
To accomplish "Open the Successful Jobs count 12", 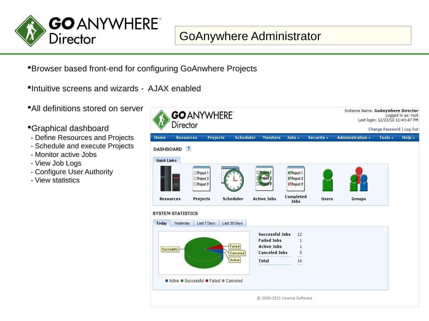I will (x=300, y=235).
